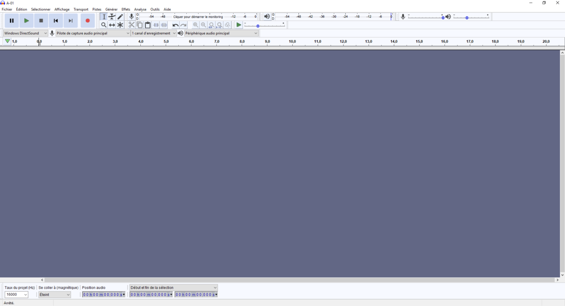Cut the selection with the scissors icon
Screen dimensions: 565x306
[x=131, y=25]
